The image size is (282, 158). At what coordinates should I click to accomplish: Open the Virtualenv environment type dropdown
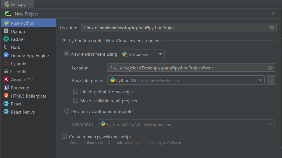tap(142, 54)
